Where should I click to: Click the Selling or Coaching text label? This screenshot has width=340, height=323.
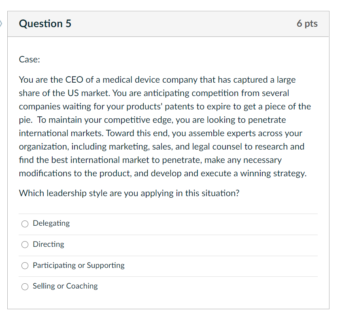(x=65, y=286)
